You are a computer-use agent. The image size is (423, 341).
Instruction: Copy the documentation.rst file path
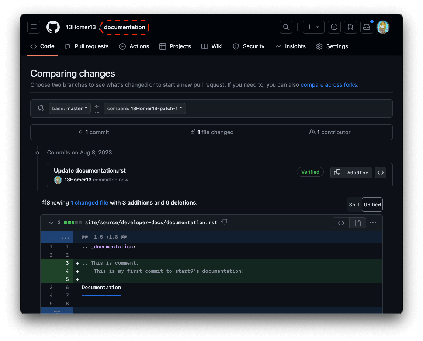point(224,222)
